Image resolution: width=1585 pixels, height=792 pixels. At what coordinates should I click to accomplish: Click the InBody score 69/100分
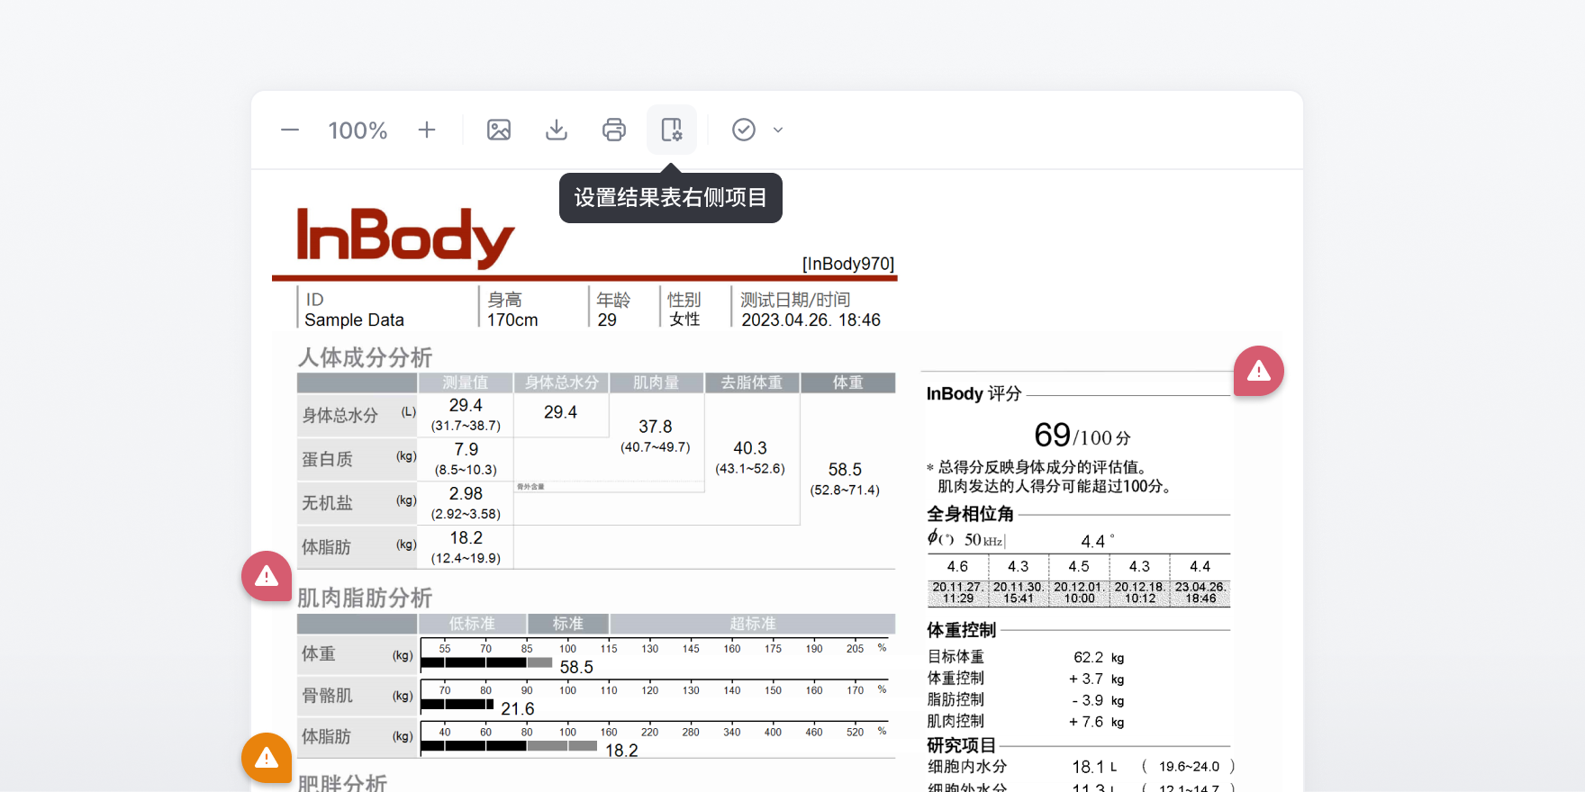(x=1082, y=436)
